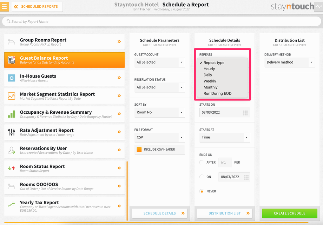The height and width of the screenshot is (225, 323).
Task: Click chevron arrow on Yearly Tax Report
Action: point(119,206)
